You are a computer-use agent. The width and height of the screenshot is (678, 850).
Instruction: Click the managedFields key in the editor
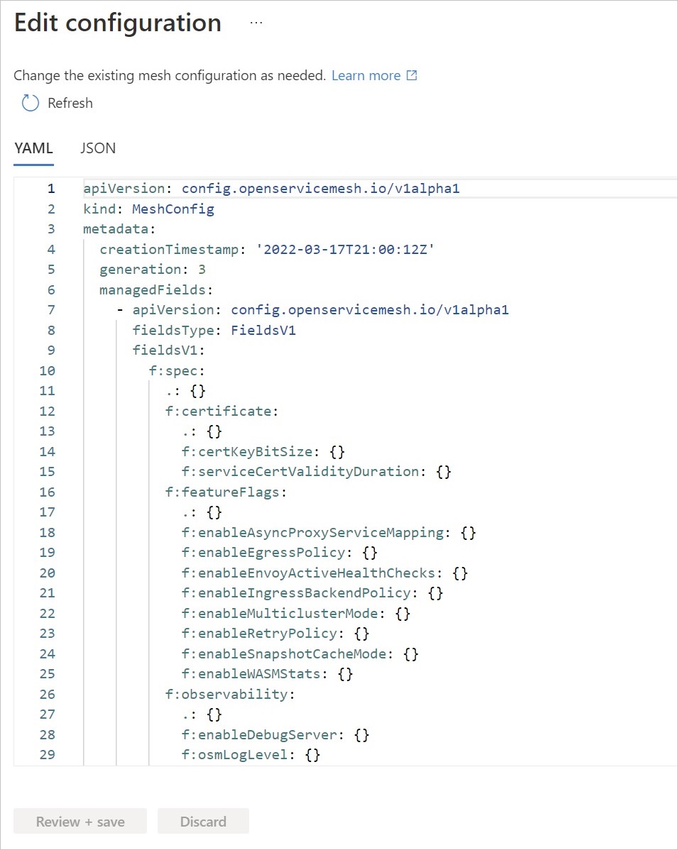point(155,289)
